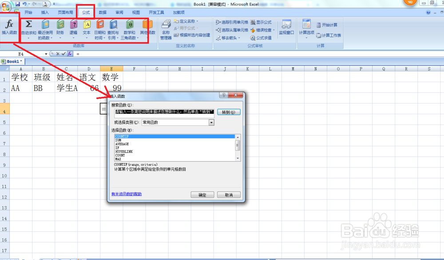Open the Date and Time functions icon
444x260 pixels.
[100, 24]
